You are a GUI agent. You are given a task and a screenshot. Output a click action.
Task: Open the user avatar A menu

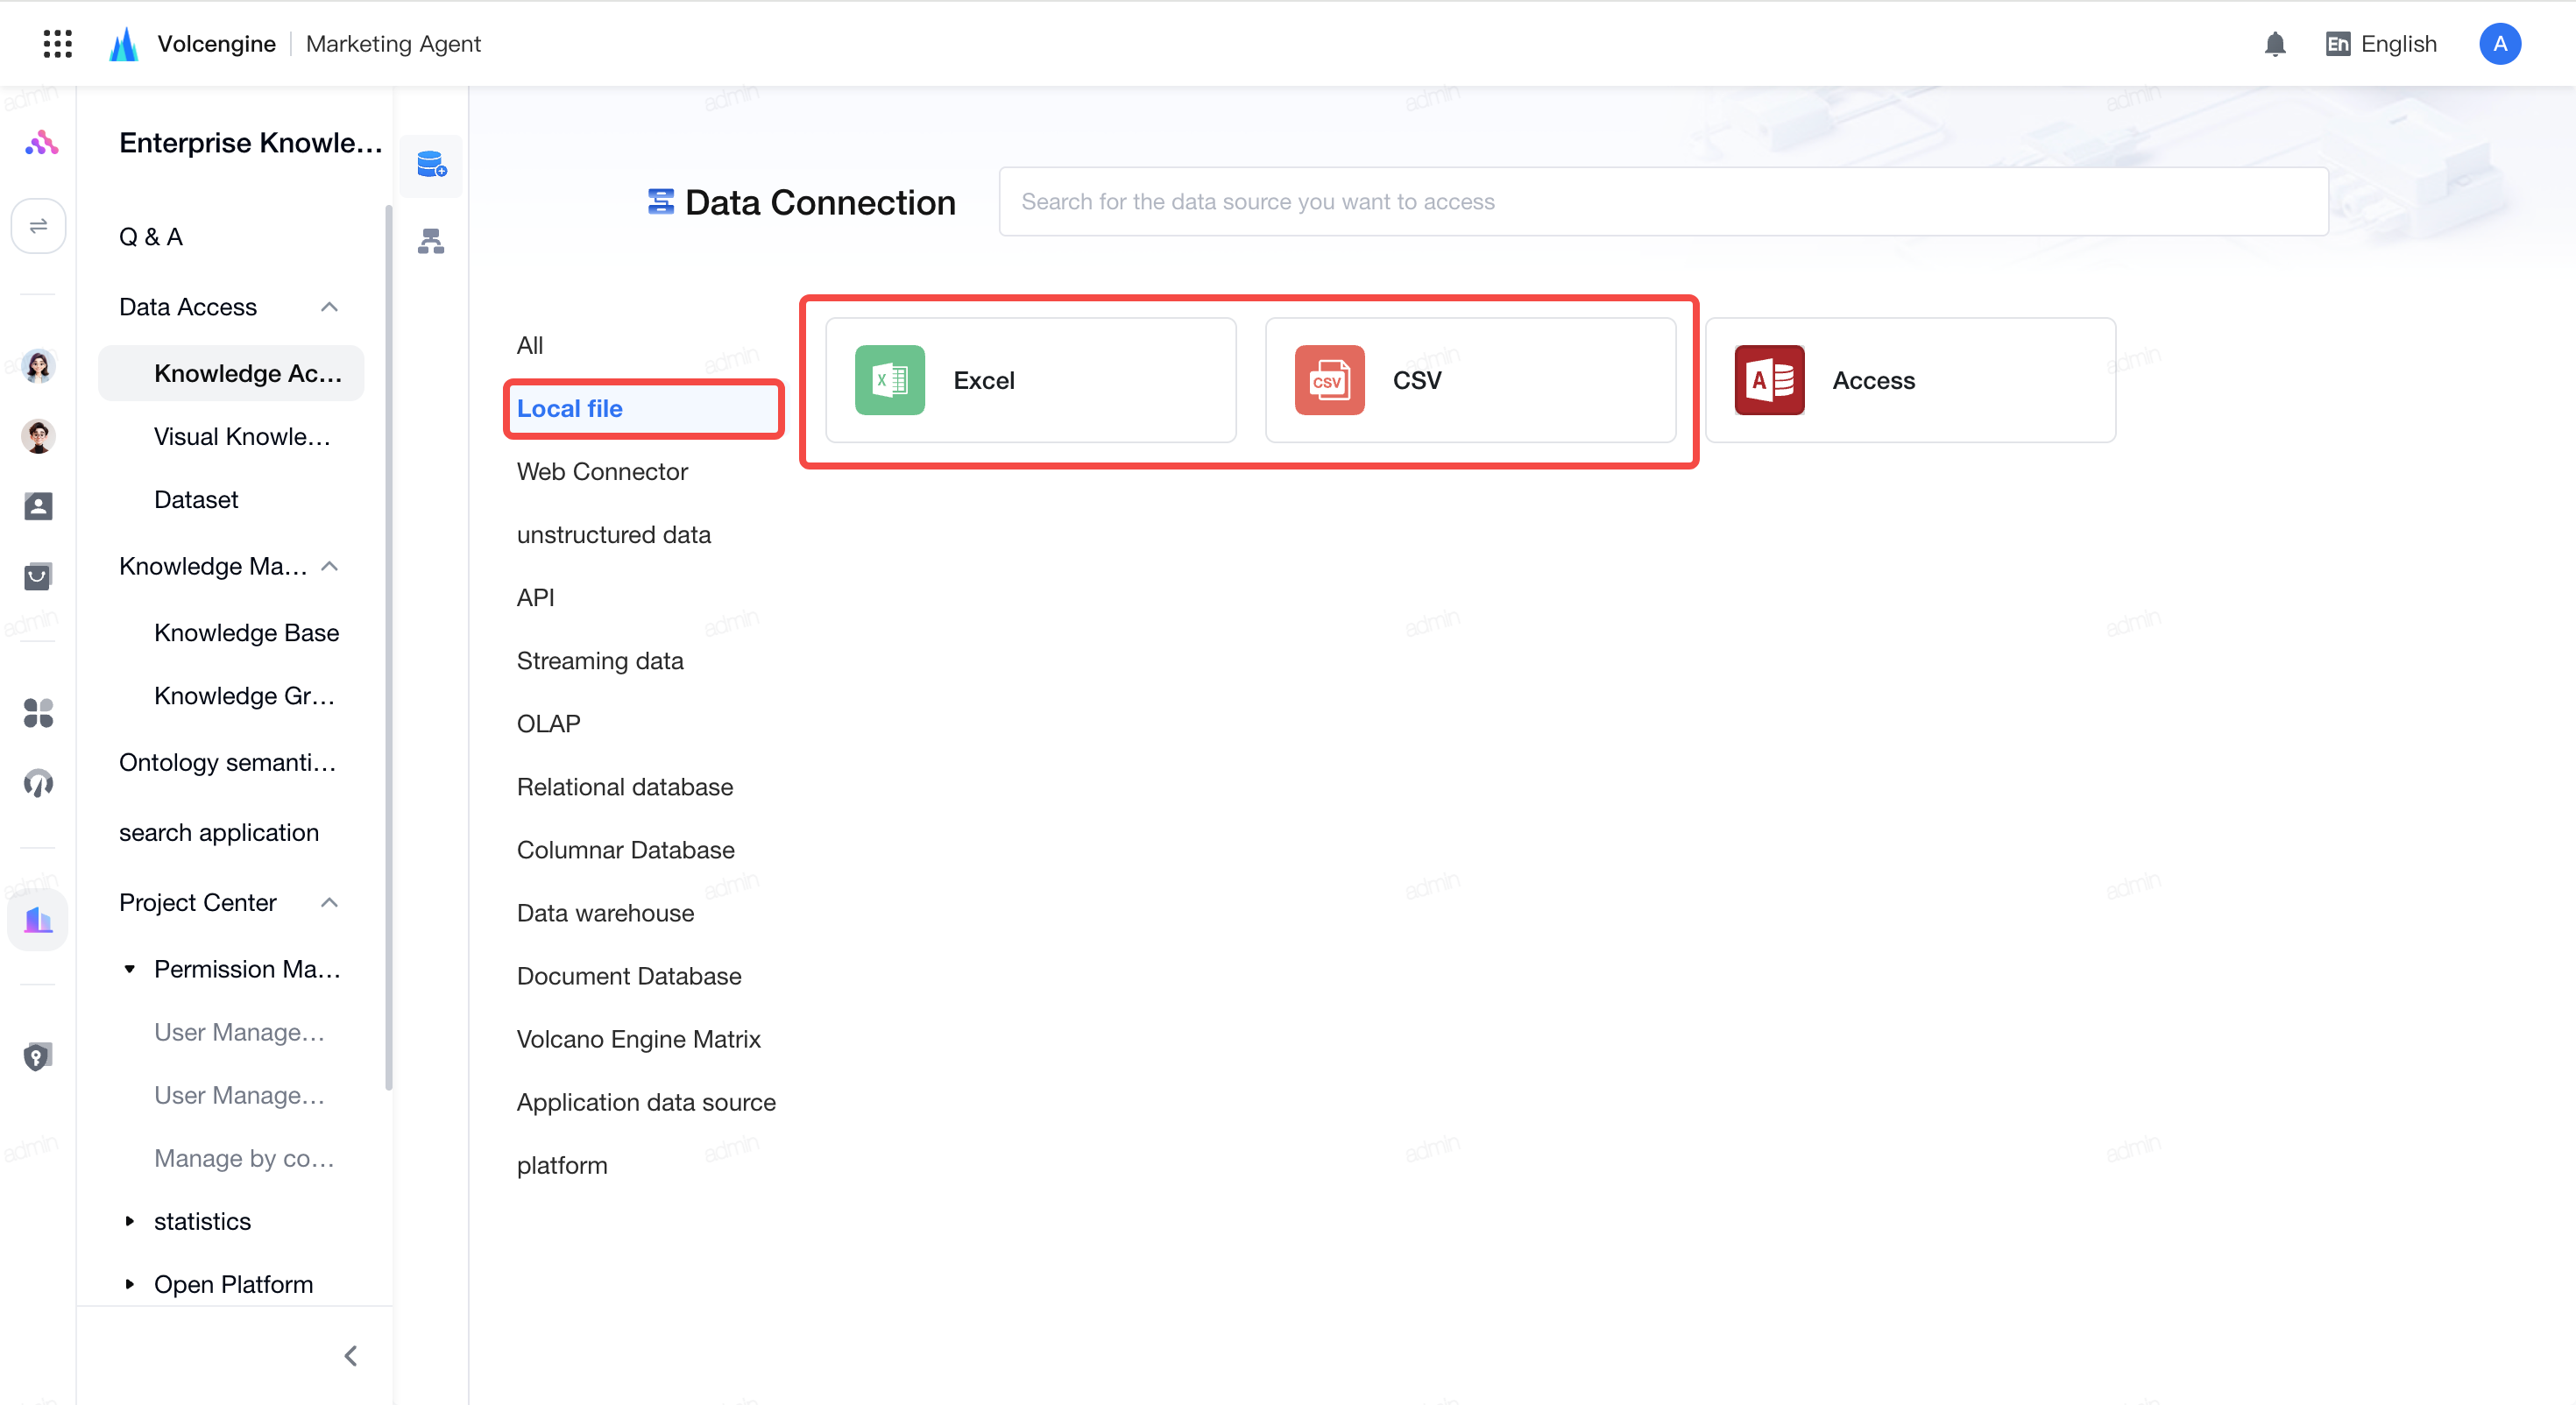point(2500,44)
